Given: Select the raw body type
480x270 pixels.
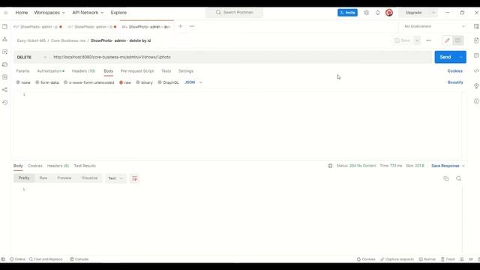Looking at the screenshot, I should click(125, 82).
